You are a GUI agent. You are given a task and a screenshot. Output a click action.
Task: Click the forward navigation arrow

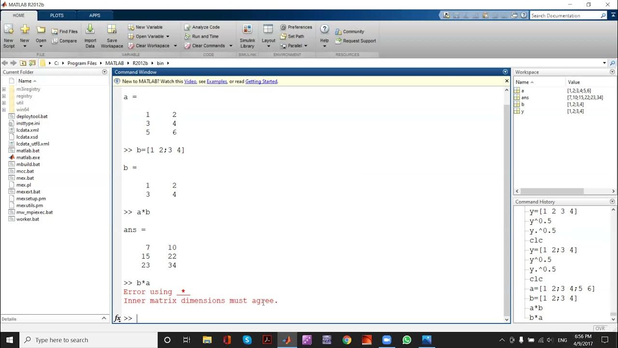point(14,63)
